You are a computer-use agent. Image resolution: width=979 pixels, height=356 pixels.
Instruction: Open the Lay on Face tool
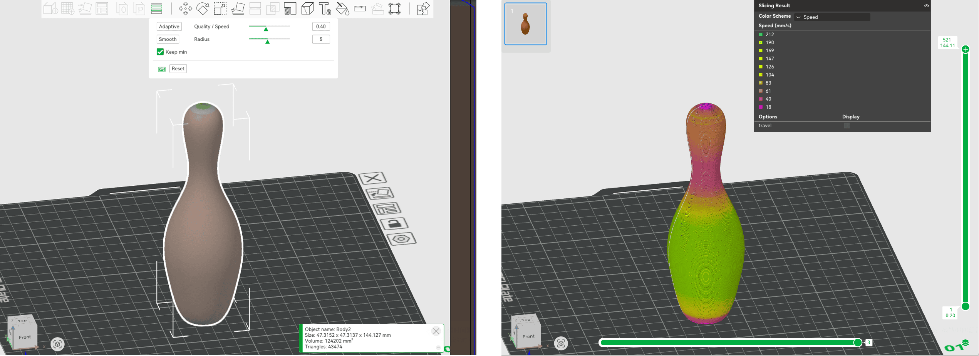238,8
